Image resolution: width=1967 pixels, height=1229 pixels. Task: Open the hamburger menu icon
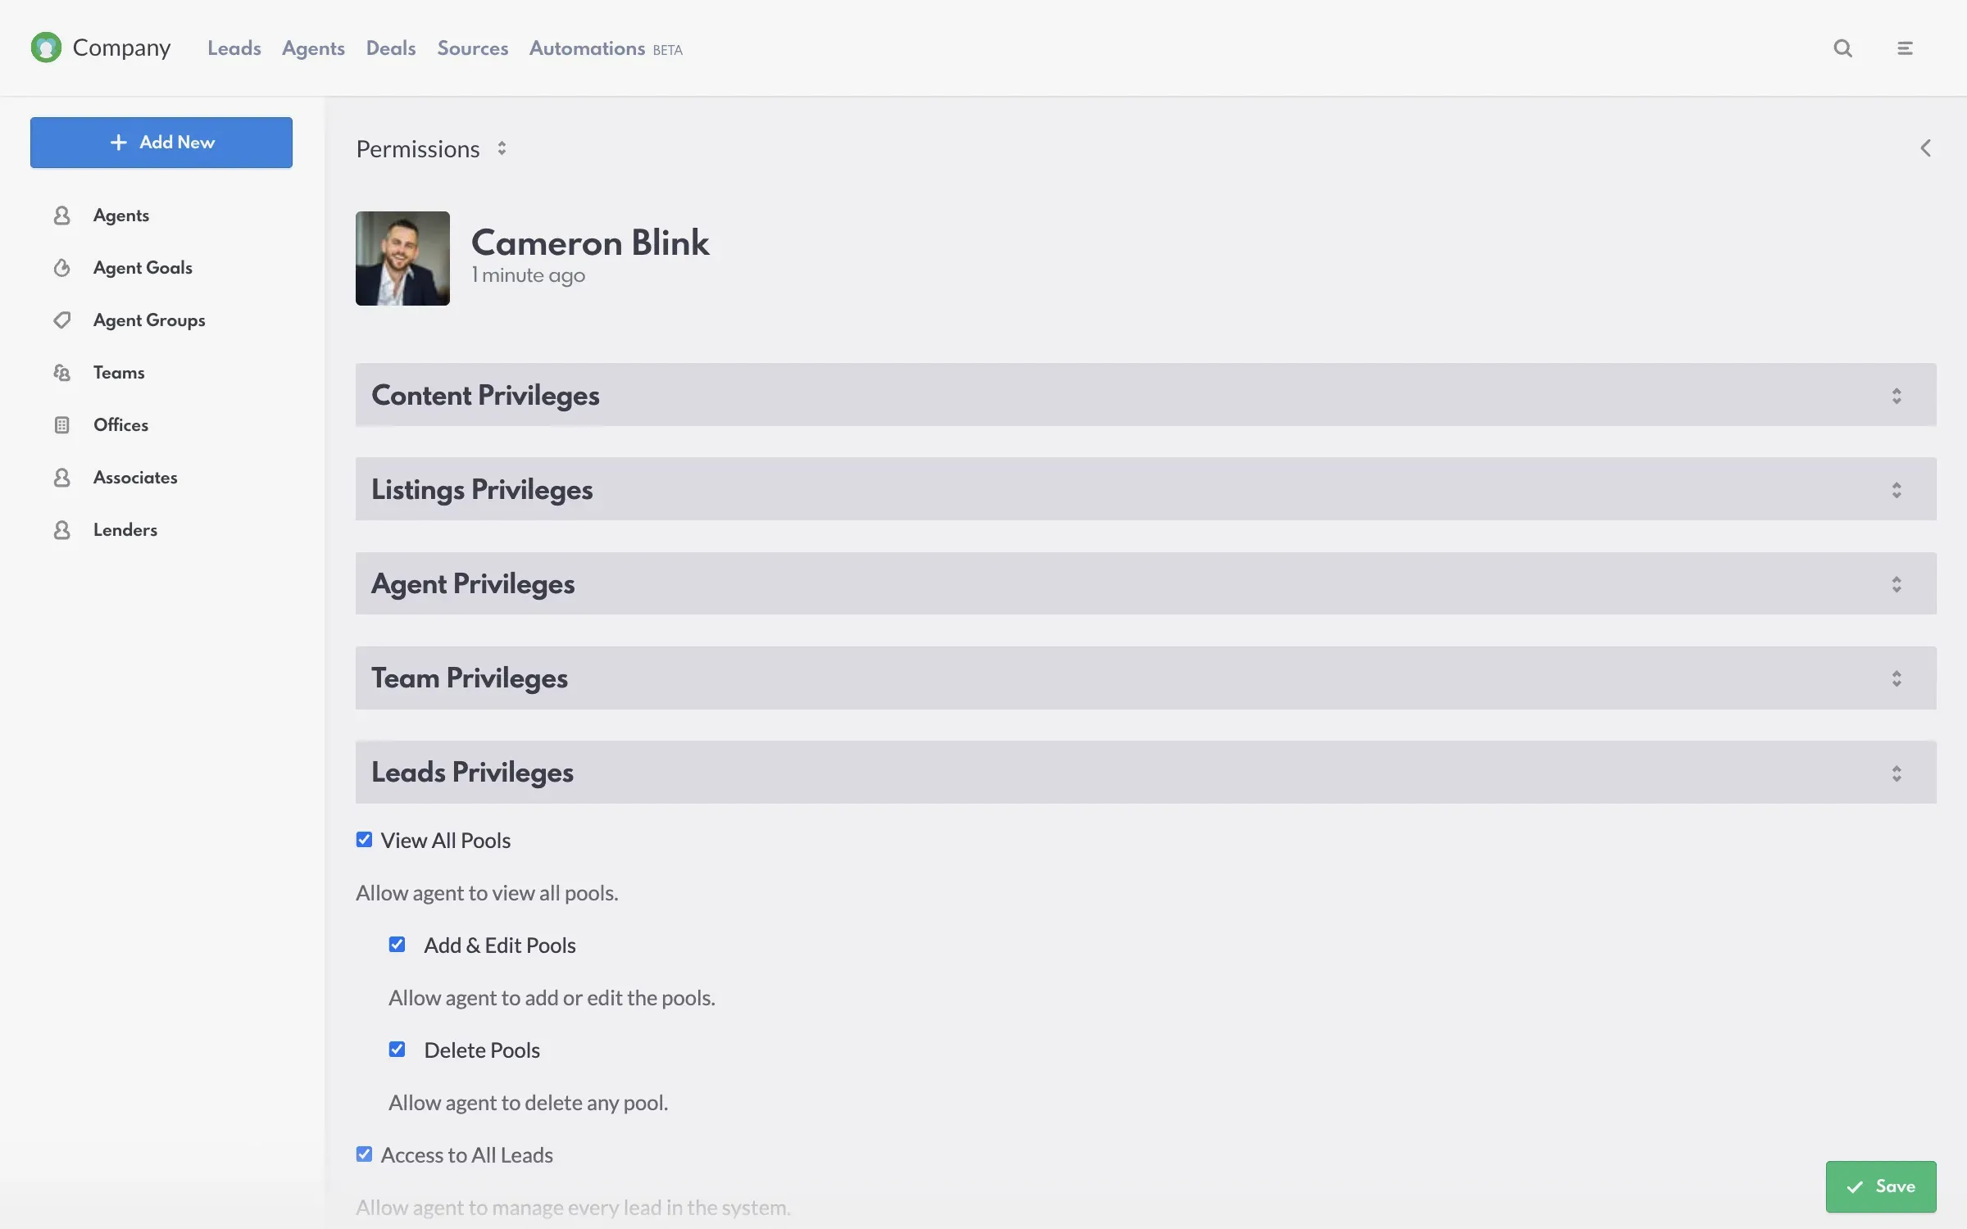pyautogui.click(x=1905, y=48)
